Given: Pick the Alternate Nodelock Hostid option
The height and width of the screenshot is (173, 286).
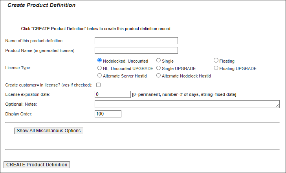Looking at the screenshot, I should click(x=158, y=76).
